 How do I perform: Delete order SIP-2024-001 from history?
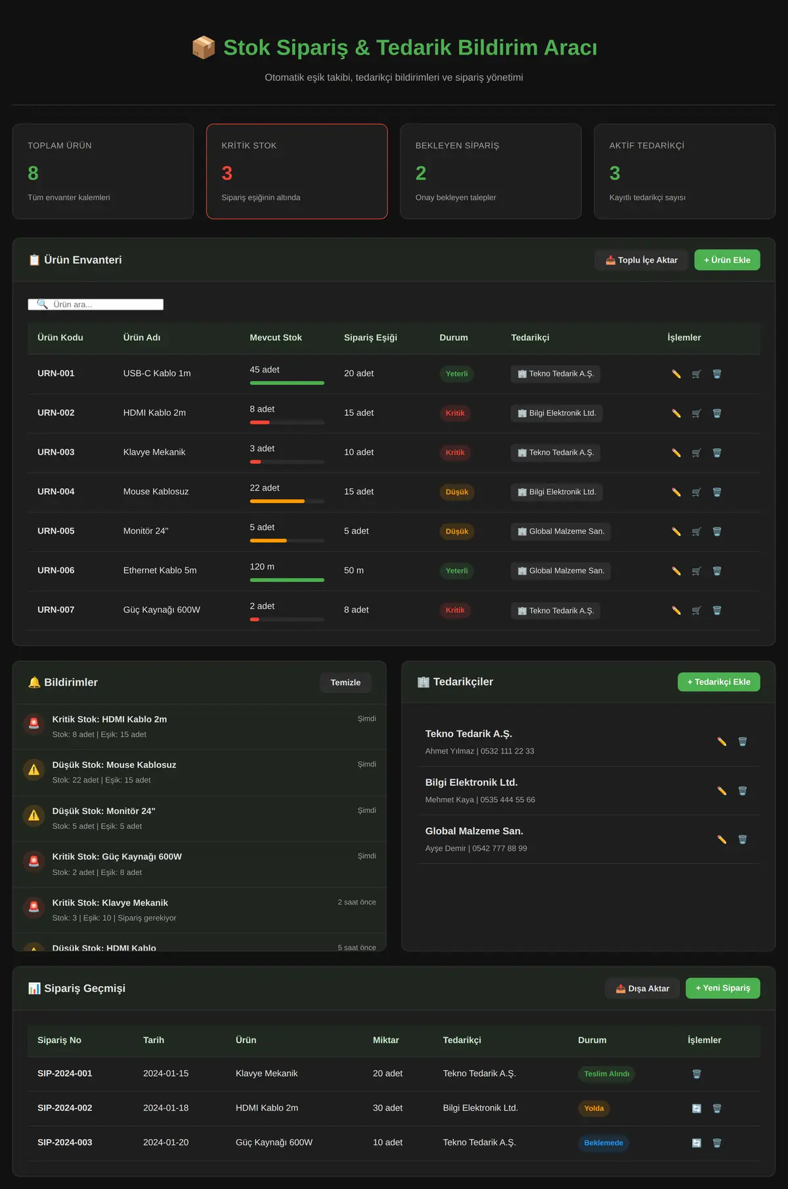[697, 1074]
